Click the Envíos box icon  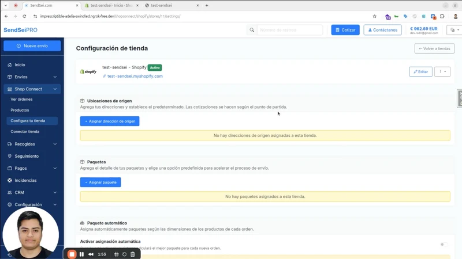tap(10, 77)
